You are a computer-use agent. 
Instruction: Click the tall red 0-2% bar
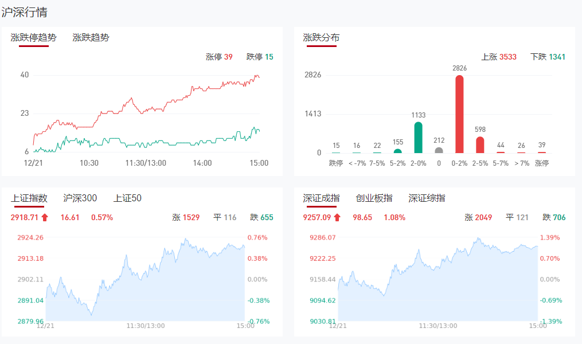(x=459, y=115)
